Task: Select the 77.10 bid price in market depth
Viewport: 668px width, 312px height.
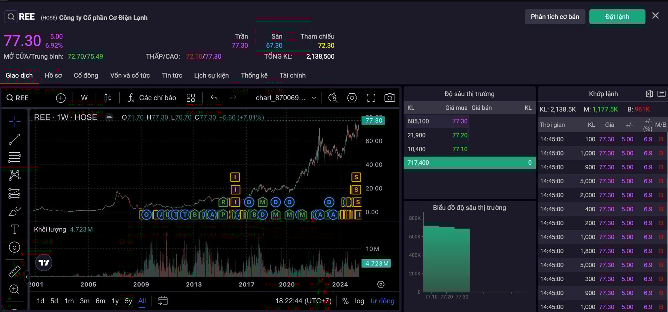Action: [460, 149]
